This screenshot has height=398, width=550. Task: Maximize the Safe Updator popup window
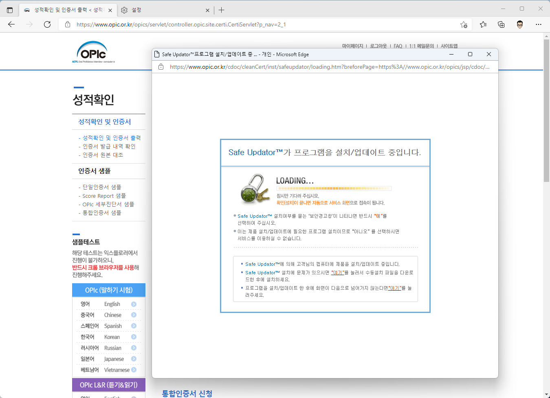470,54
